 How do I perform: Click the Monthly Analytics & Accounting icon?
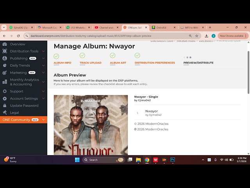pos(5,82)
